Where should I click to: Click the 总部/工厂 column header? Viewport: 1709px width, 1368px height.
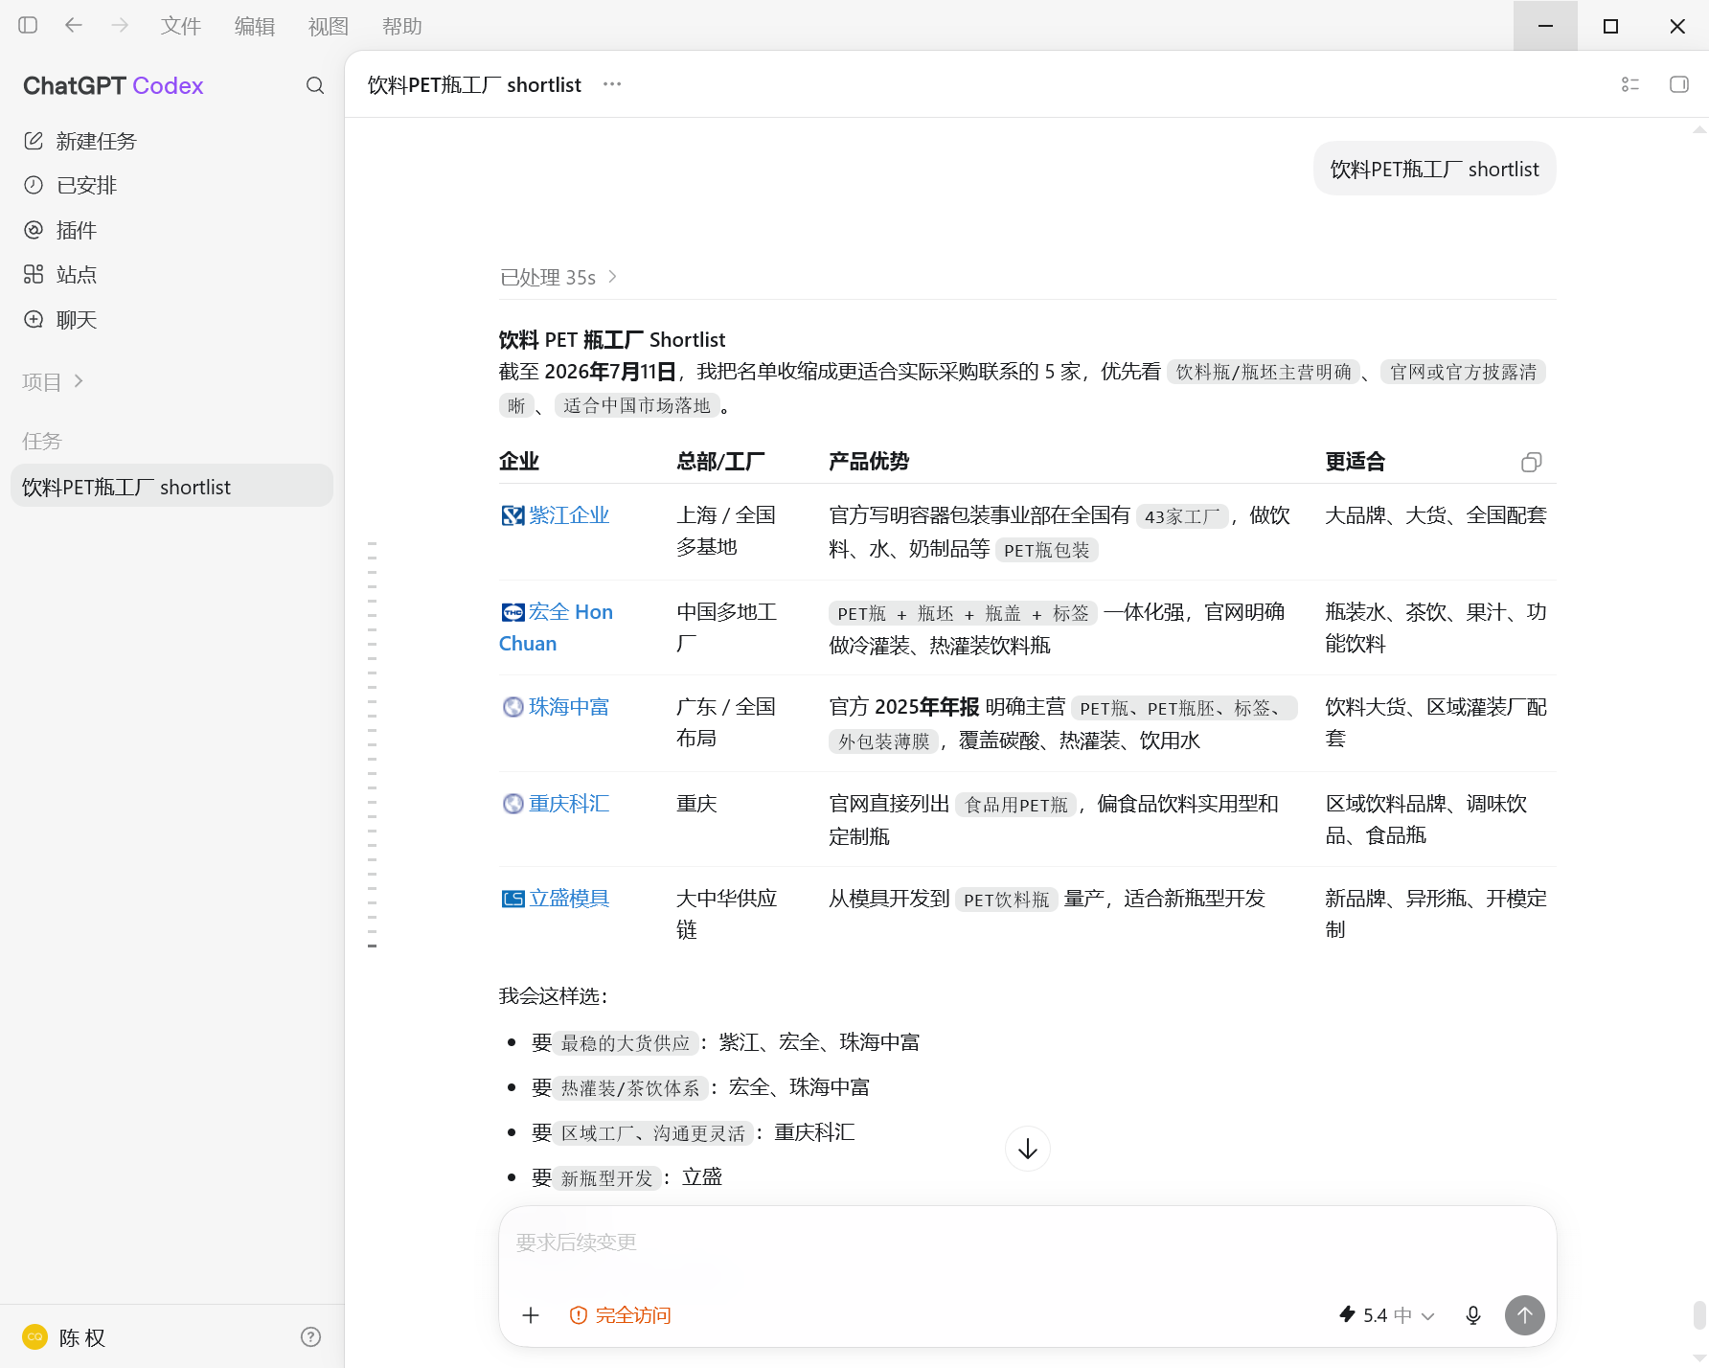(720, 462)
